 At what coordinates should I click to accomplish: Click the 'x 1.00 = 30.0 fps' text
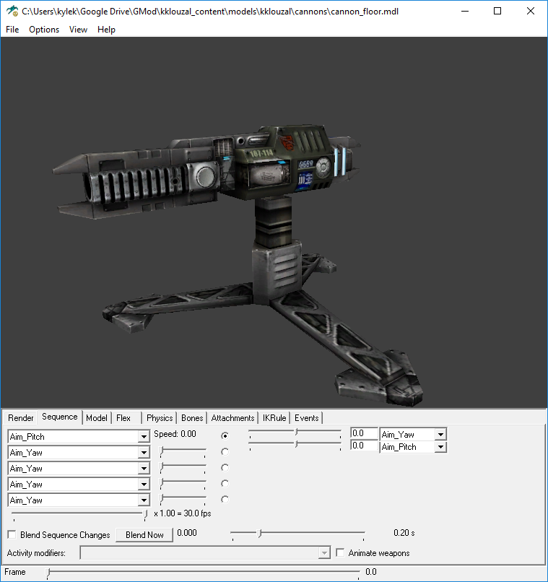183,513
